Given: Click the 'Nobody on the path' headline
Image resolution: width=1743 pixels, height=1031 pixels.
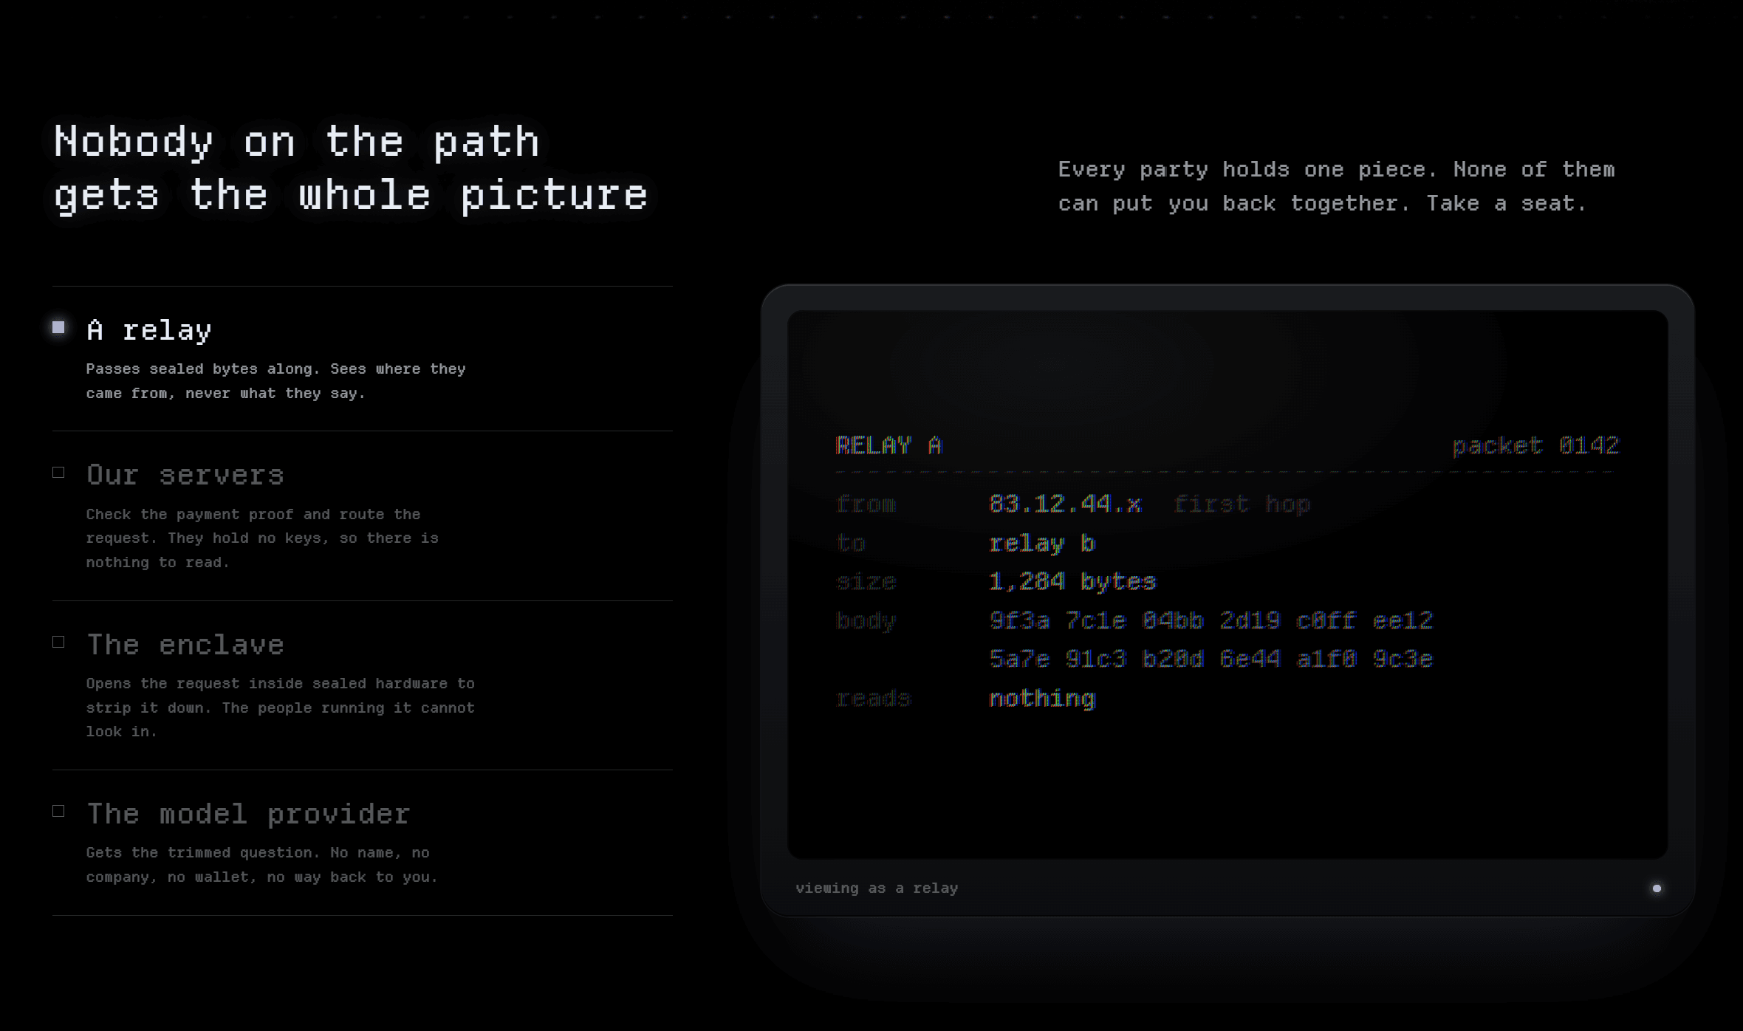Looking at the screenshot, I should pyautogui.click(x=351, y=168).
